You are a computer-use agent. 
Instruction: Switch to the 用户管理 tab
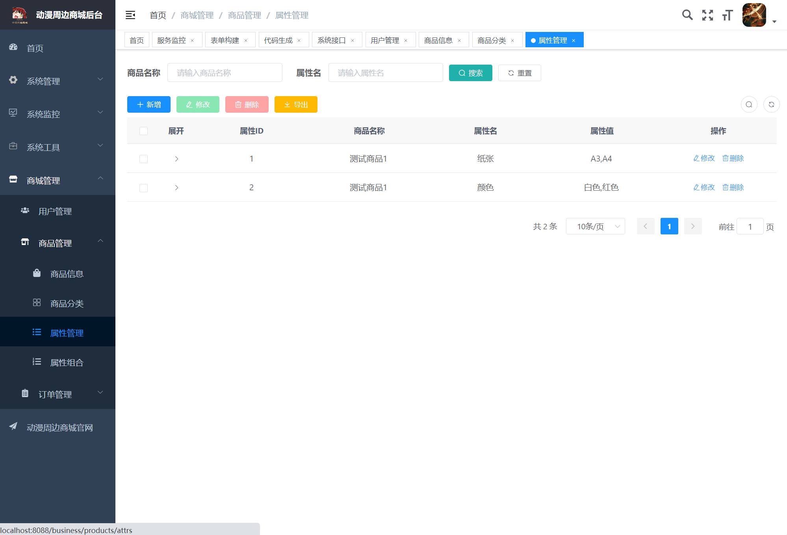(x=385, y=40)
